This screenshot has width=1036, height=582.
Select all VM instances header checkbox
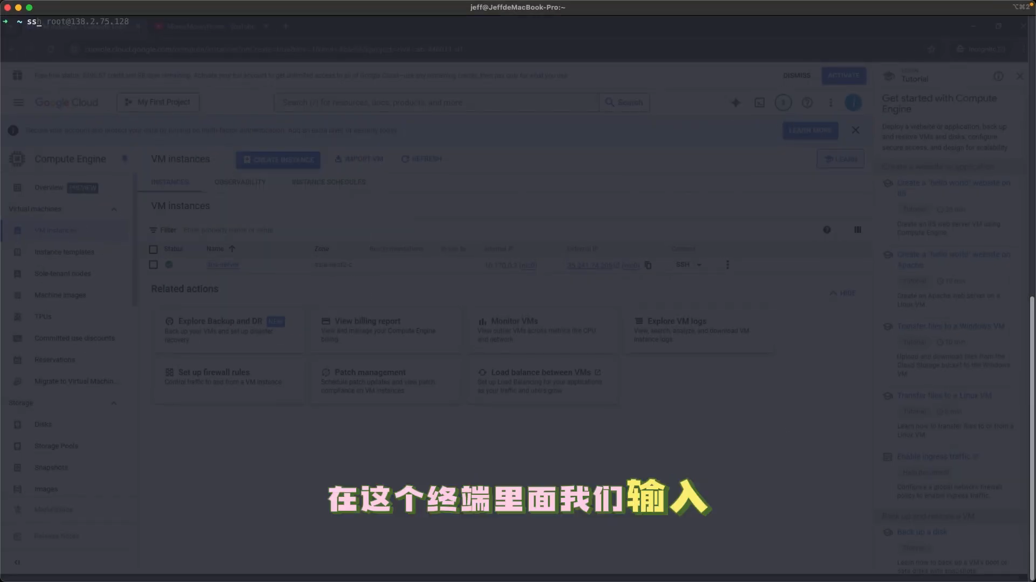coord(153,249)
